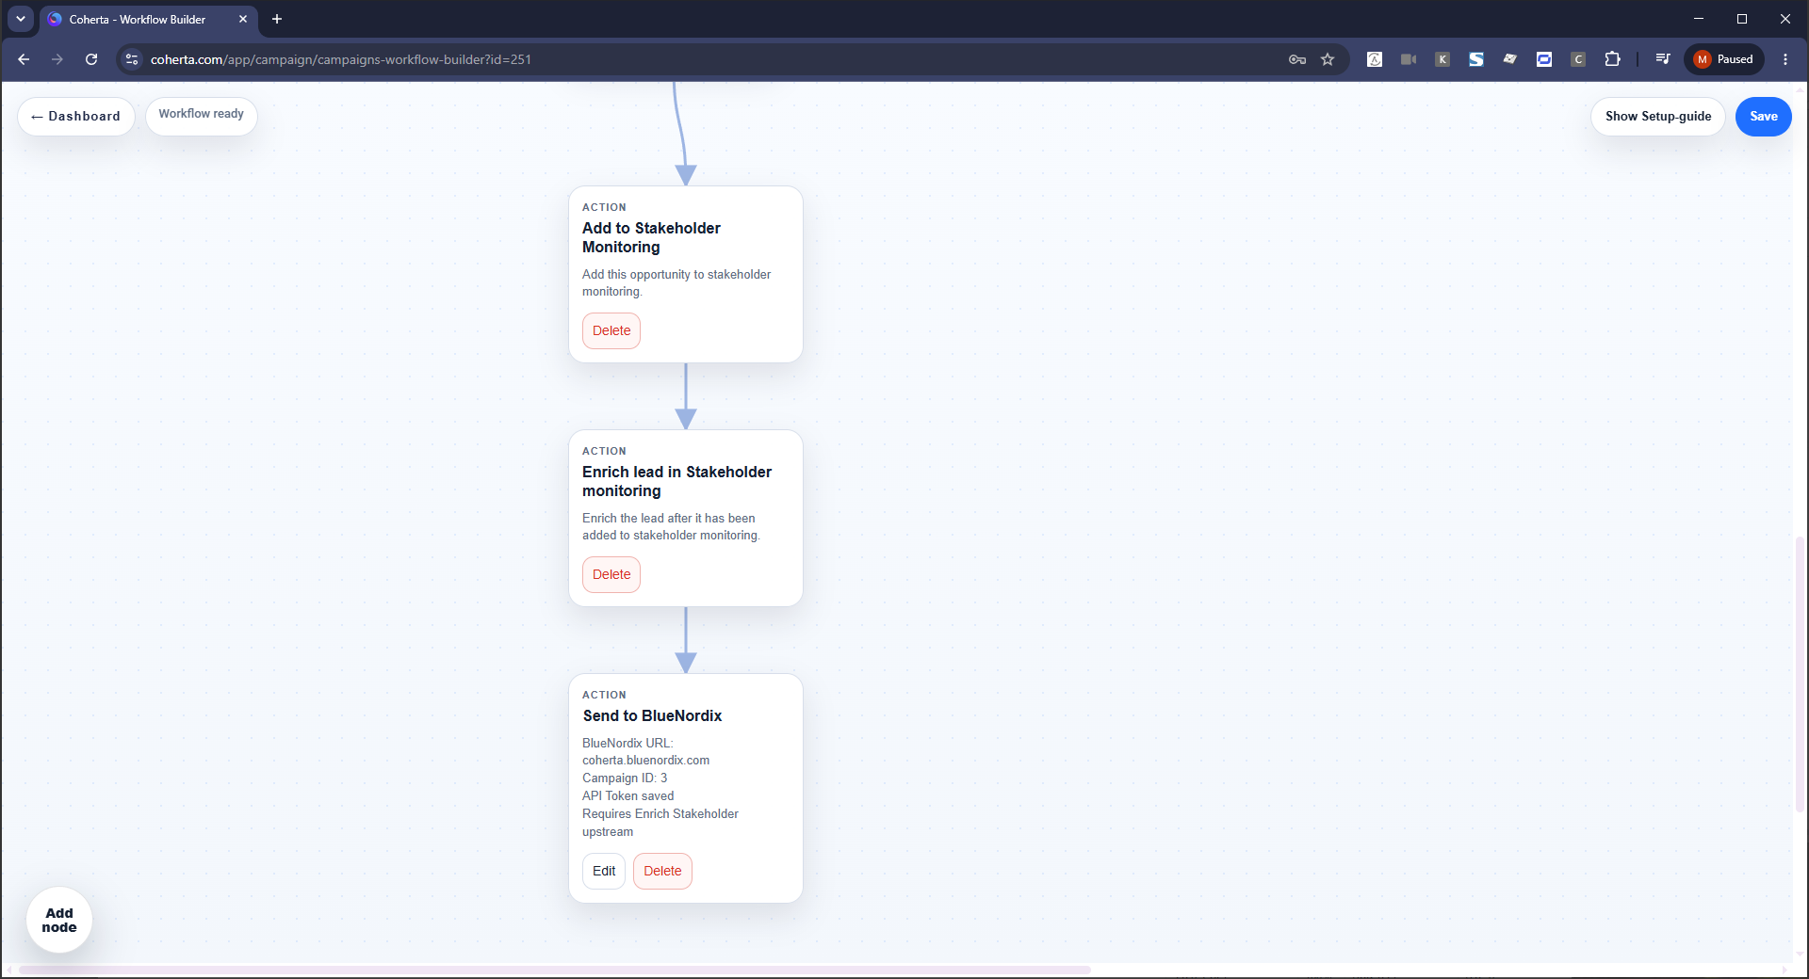The height and width of the screenshot is (979, 1809).
Task: Open the tab search dropdown arrow
Action: click(x=21, y=19)
